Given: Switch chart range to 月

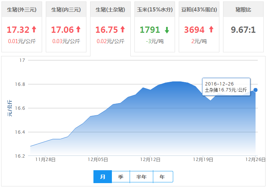Looking at the screenshot, I should click(103, 177).
